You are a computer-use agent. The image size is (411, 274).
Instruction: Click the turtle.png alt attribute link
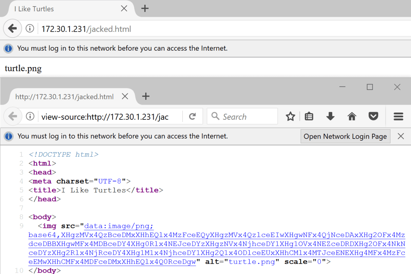pyautogui.click(x=252, y=262)
